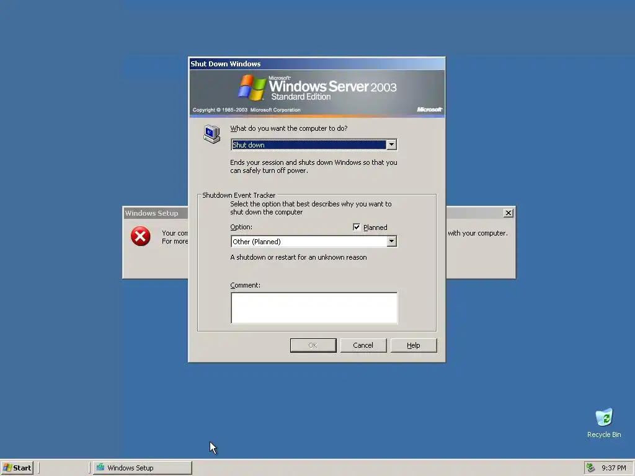The width and height of the screenshot is (635, 476).
Task: Click the Windows Server 2003 logo banner
Action: (x=317, y=94)
